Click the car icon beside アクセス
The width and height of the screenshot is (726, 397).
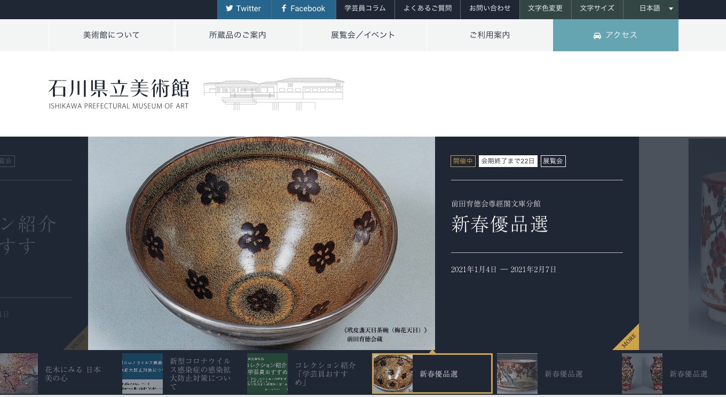(597, 35)
